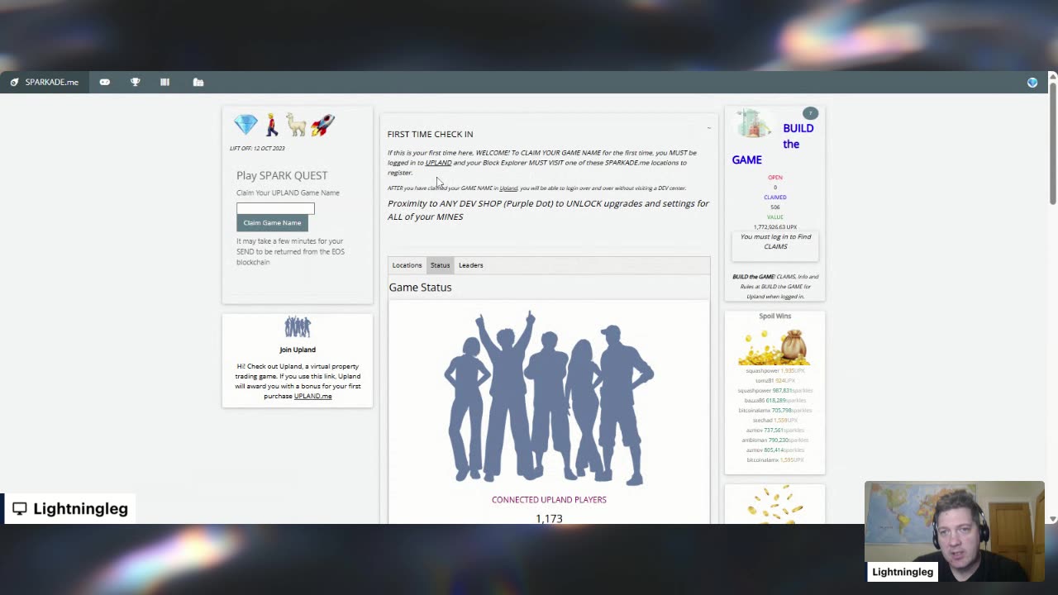Click the '1,173' player count
1058x595 pixels.
tap(549, 519)
